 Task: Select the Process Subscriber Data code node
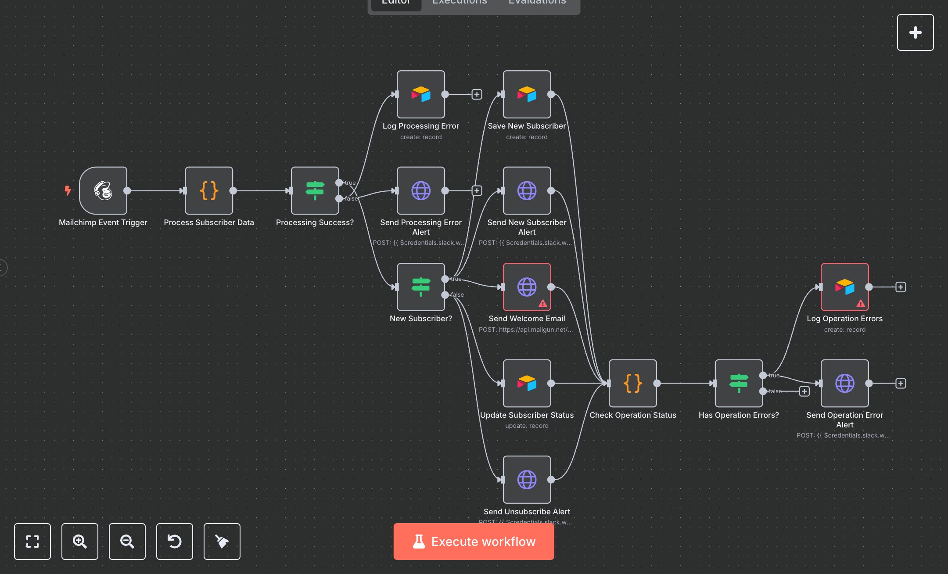tap(209, 190)
